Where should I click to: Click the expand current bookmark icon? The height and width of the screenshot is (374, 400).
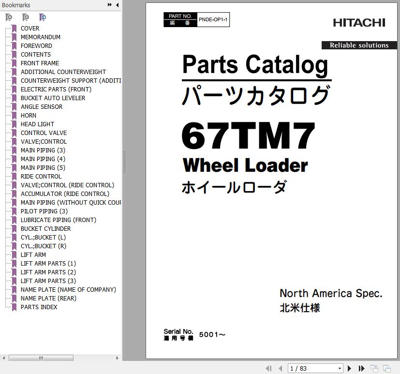(43, 17)
